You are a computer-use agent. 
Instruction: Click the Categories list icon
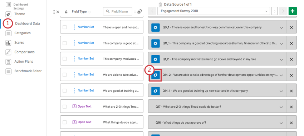[8, 33]
